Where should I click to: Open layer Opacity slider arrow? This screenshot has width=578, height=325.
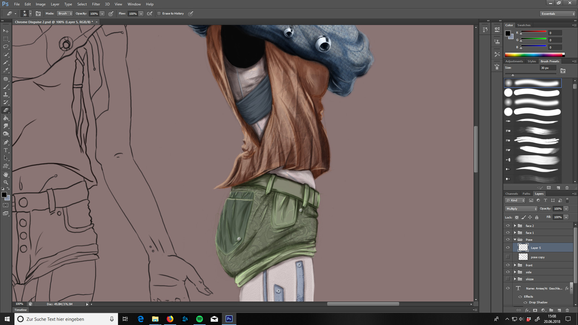coord(566,209)
